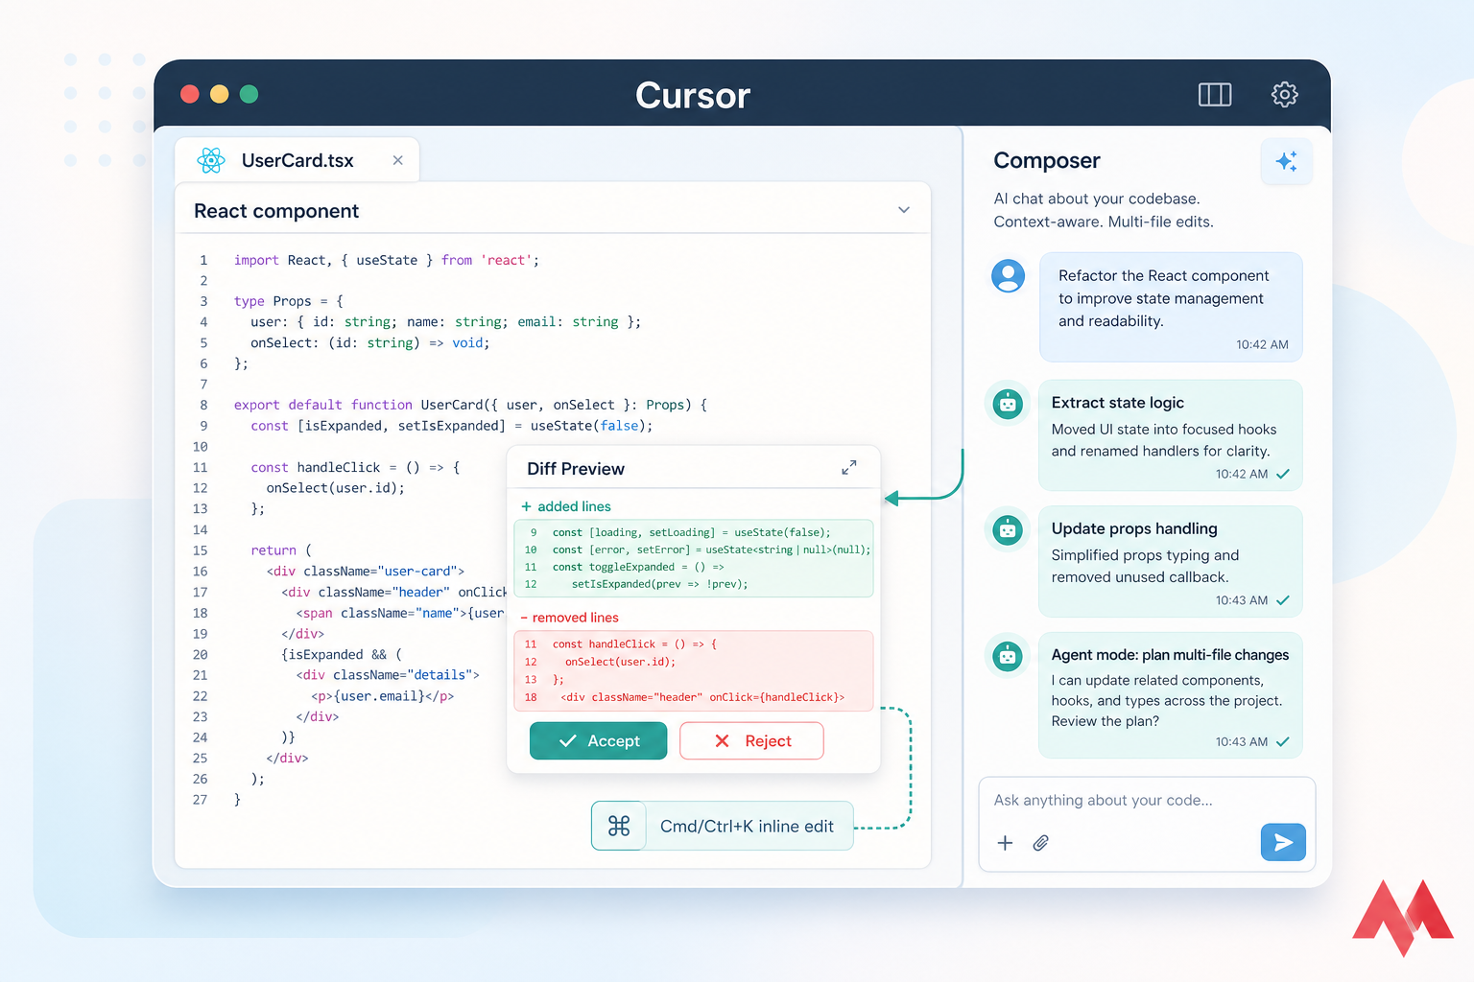1474x982 pixels.
Task: Toggle the split panel layout icon
Action: 1214,94
